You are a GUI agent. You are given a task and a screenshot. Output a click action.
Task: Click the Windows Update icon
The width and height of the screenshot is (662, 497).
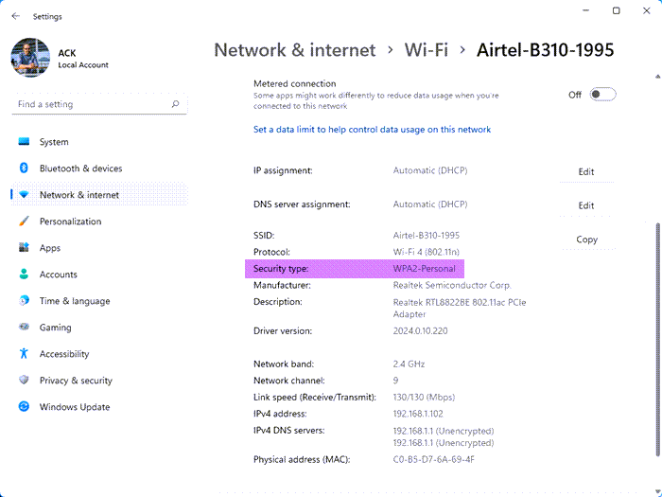click(x=24, y=407)
